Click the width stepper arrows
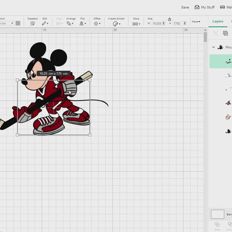232x232 pixels. 164,23
